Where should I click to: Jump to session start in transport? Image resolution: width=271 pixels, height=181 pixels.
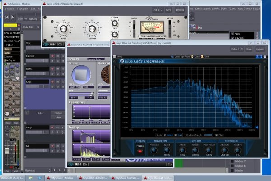[x=7, y=17]
